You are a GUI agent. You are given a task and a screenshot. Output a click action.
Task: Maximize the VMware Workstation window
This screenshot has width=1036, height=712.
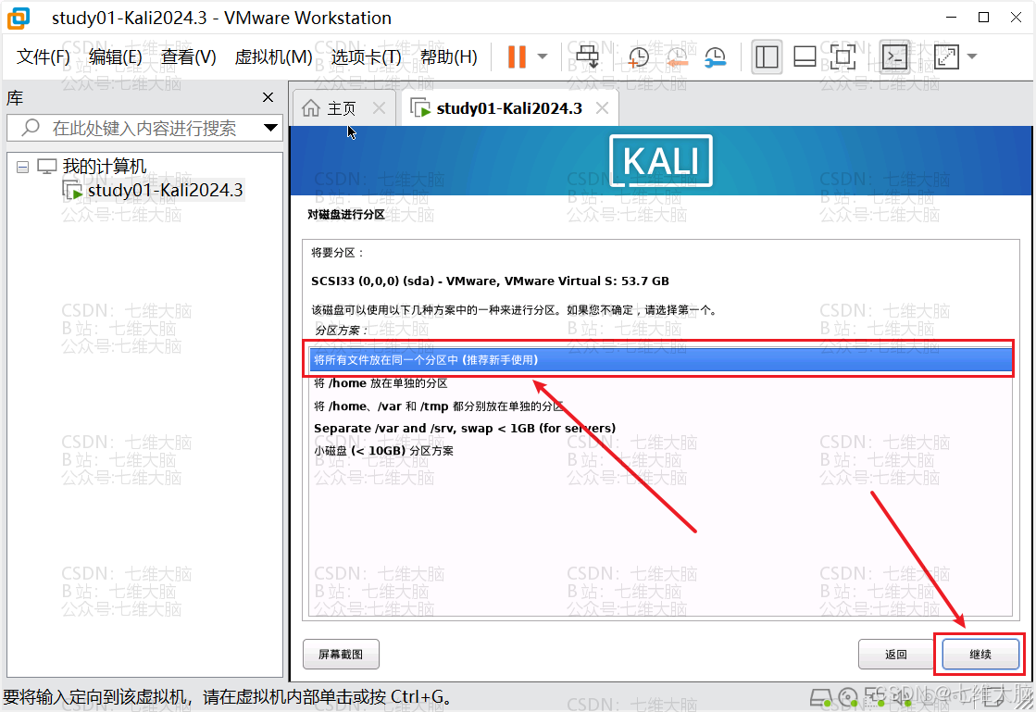(x=984, y=18)
